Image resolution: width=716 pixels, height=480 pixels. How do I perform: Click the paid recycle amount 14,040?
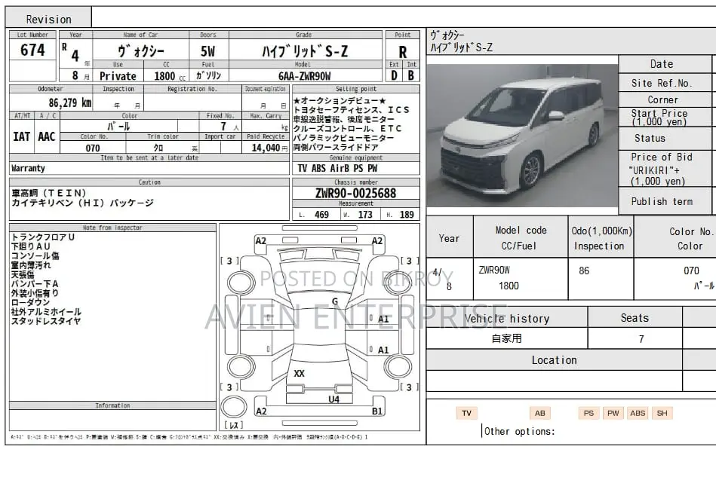tap(266, 148)
